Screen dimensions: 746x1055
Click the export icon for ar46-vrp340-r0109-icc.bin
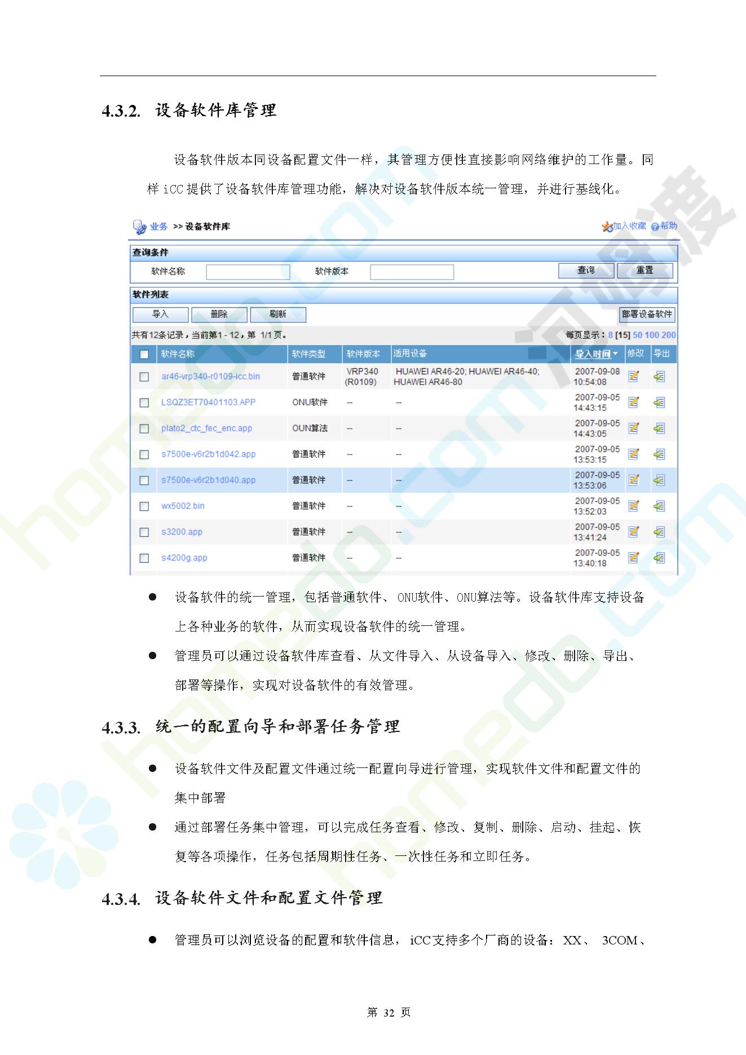coord(659,376)
